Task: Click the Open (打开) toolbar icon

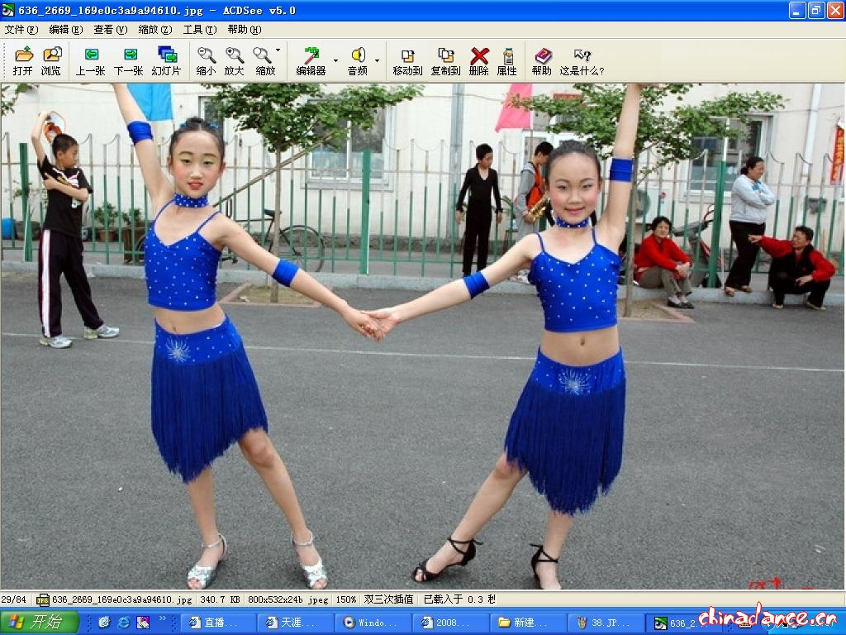Action: 23,60
